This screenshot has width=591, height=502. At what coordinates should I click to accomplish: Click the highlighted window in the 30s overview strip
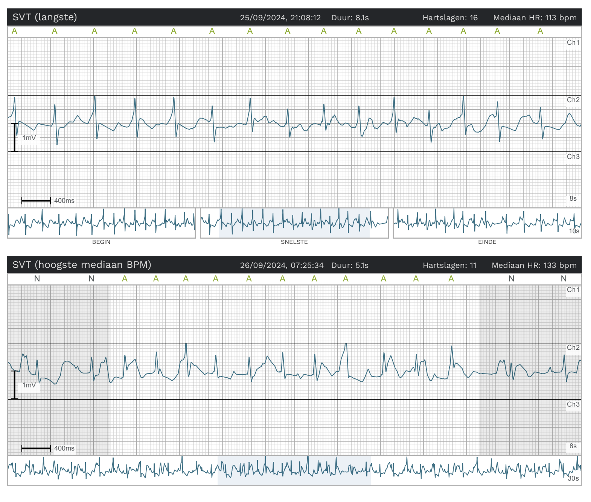(294, 470)
